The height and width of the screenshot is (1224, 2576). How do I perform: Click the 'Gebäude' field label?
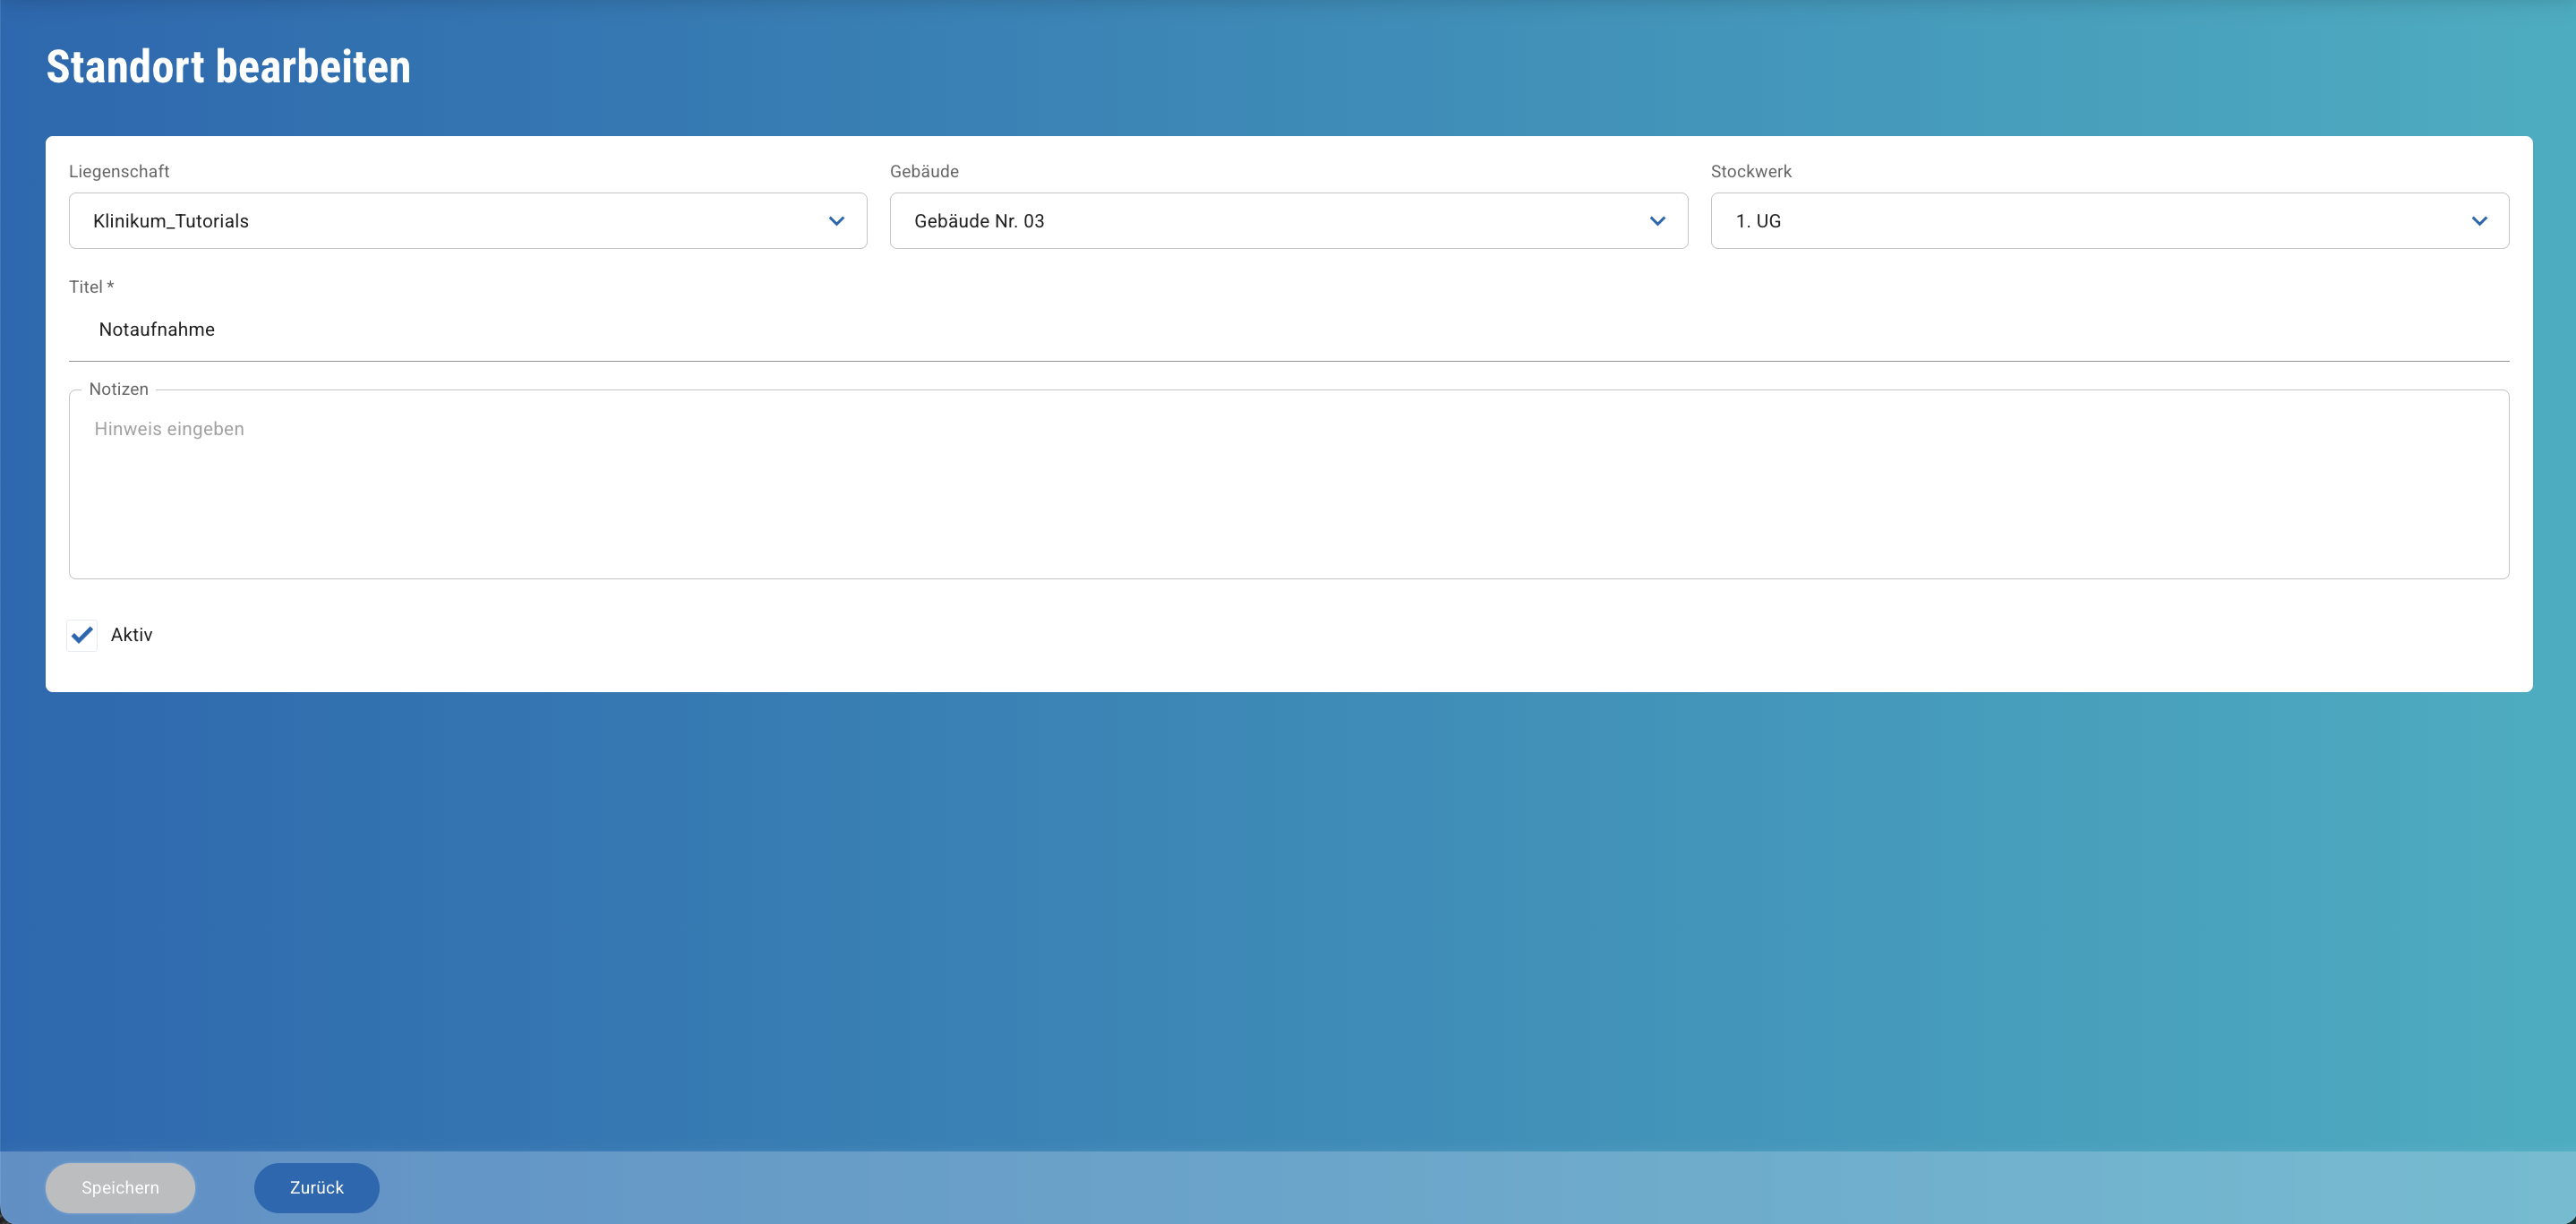tap(924, 172)
